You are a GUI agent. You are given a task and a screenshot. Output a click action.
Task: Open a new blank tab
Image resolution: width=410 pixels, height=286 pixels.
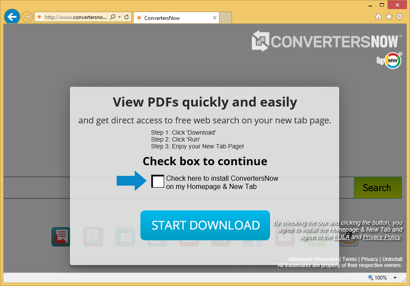226,18
